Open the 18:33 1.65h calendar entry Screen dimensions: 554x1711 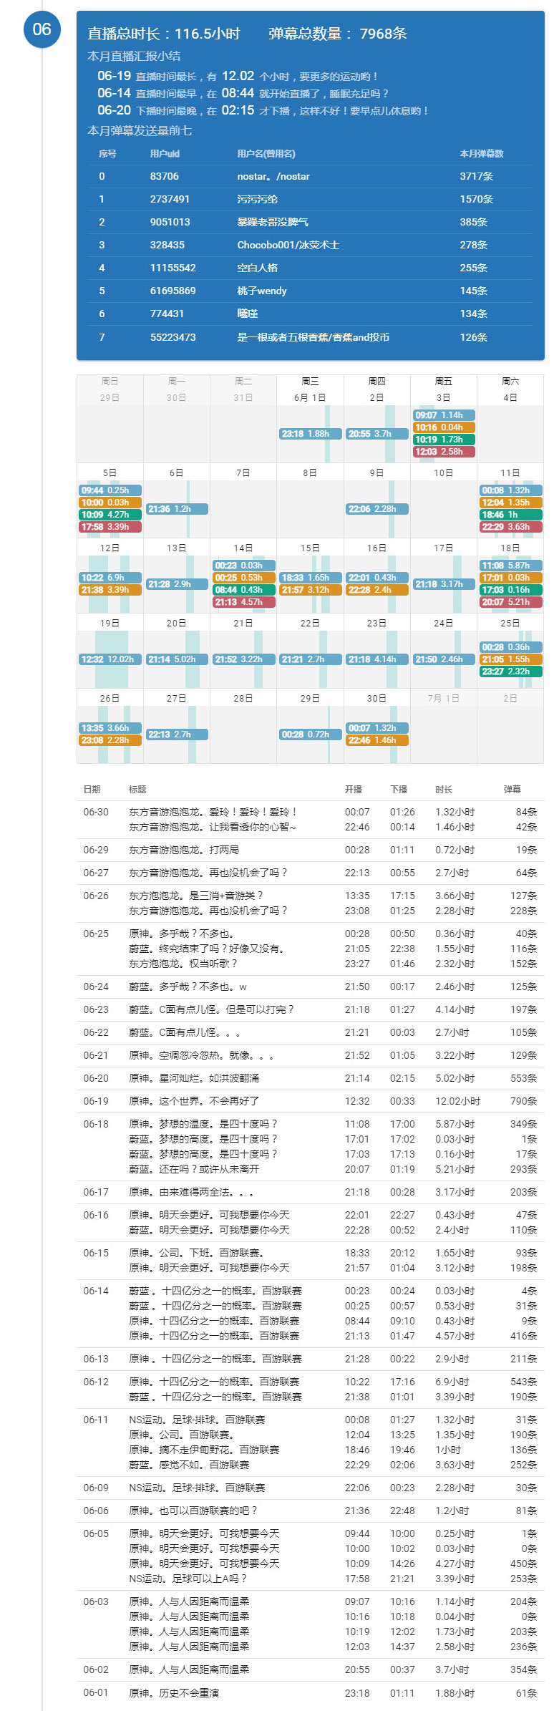[x=310, y=578]
